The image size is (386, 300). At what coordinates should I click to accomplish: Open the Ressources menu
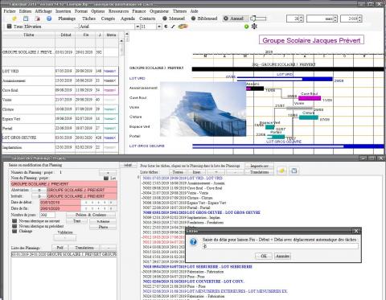(118, 11)
